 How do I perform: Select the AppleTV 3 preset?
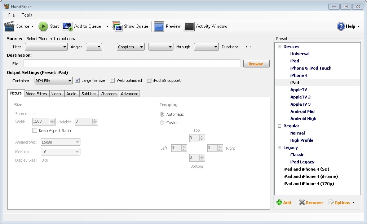pos(300,104)
